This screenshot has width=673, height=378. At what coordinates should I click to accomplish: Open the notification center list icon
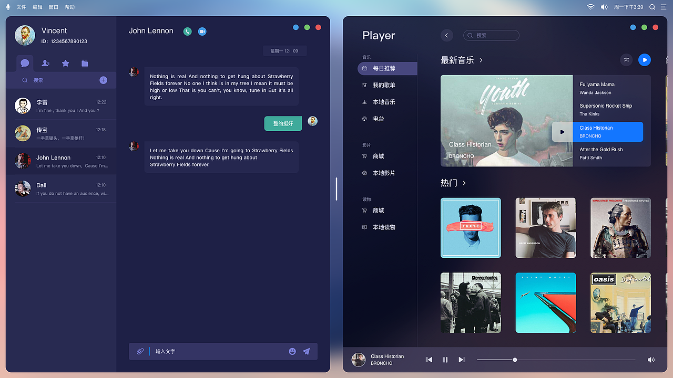pos(664,7)
